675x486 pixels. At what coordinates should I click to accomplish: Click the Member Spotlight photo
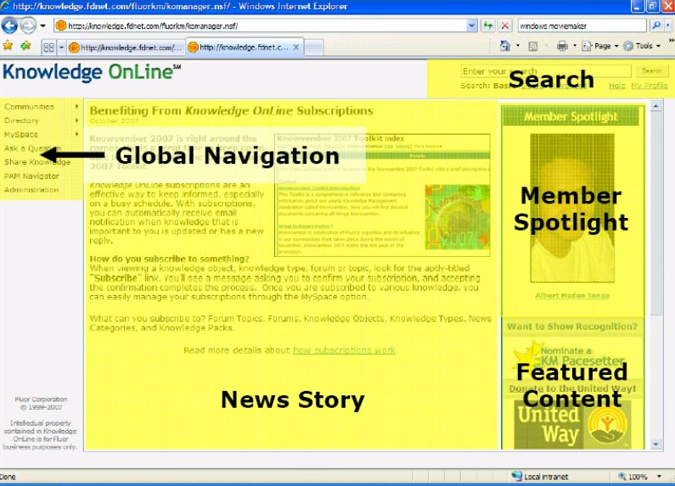(572, 208)
